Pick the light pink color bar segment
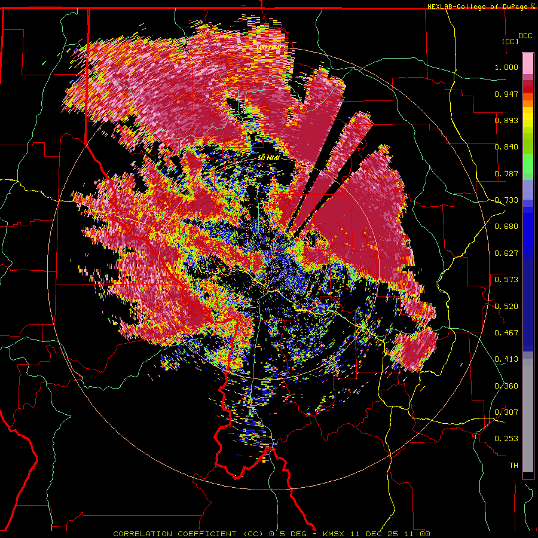The image size is (538, 538). point(528,63)
